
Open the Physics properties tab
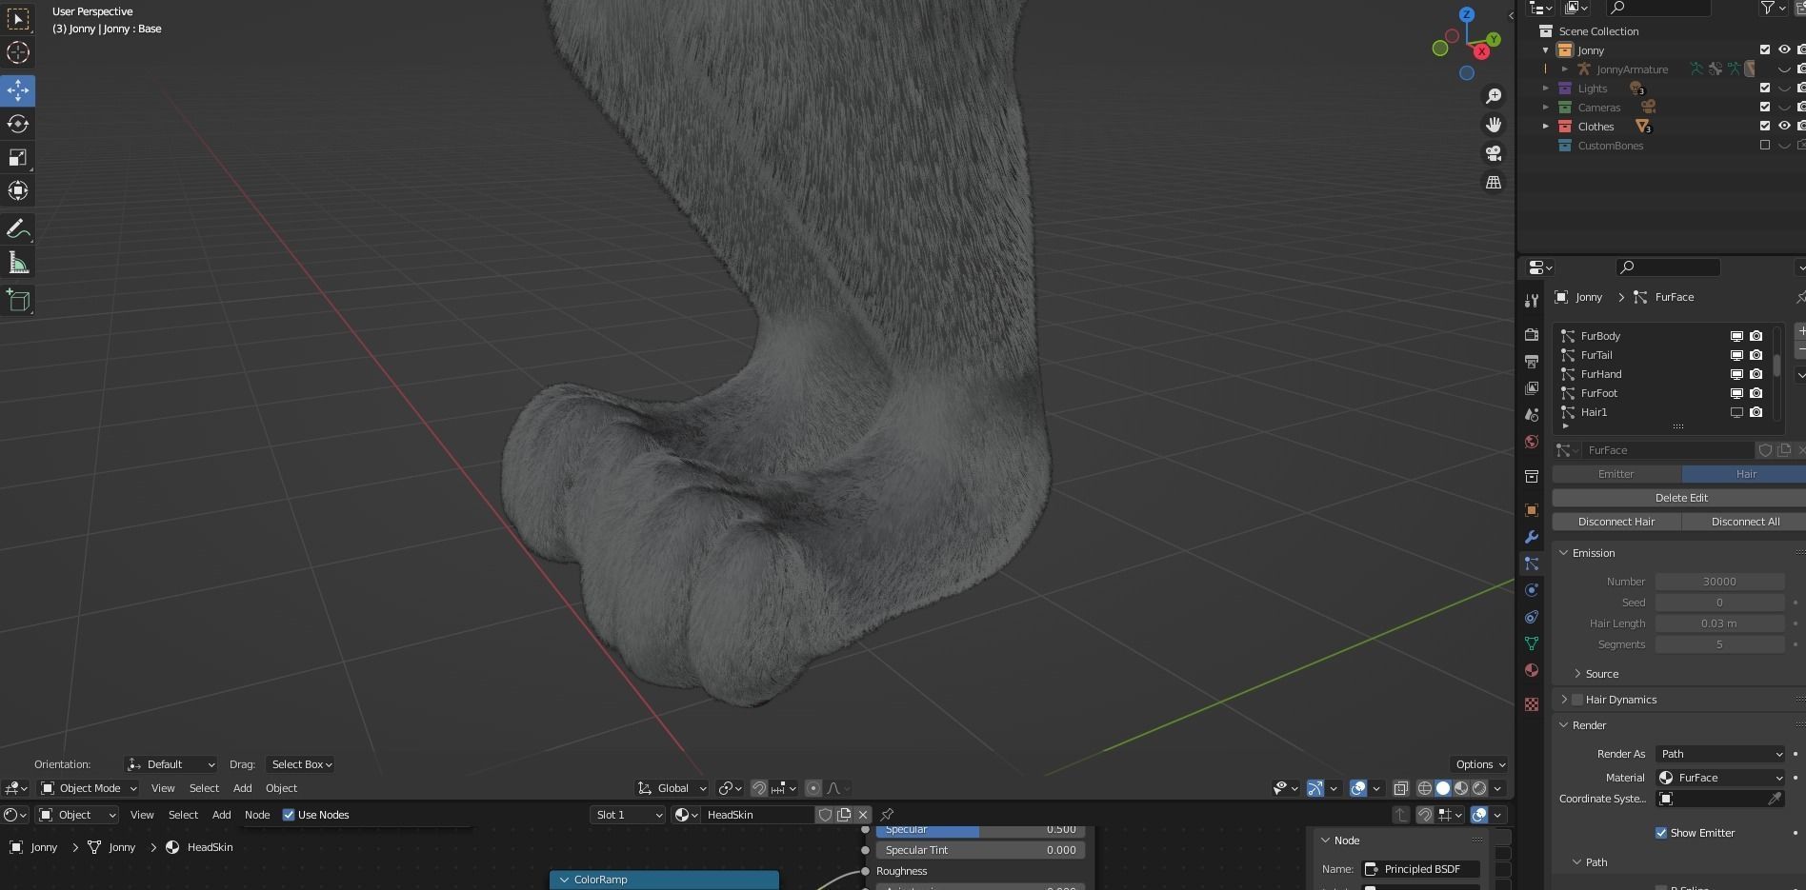[x=1532, y=590]
